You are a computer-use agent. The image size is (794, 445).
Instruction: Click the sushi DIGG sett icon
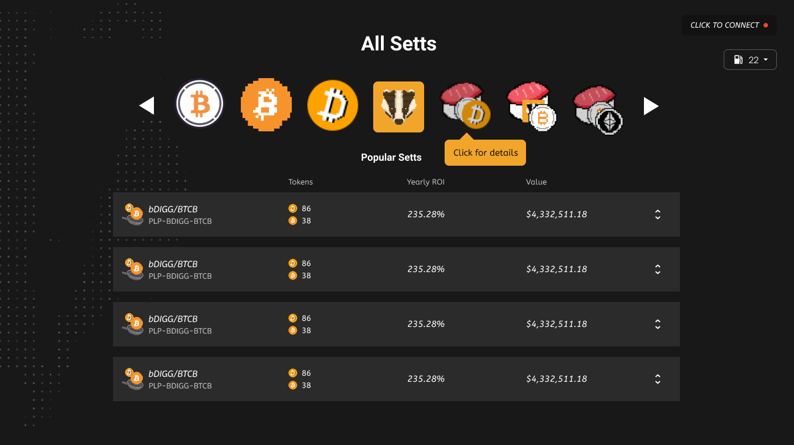pos(465,106)
